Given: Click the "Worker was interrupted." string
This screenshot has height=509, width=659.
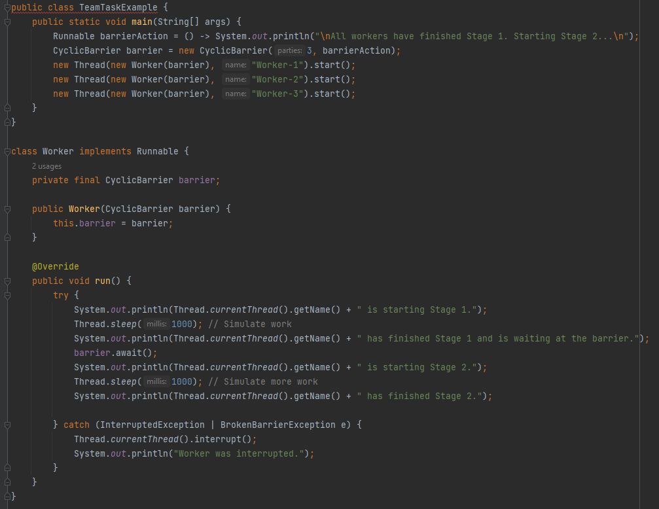Looking at the screenshot, I should coord(240,454).
